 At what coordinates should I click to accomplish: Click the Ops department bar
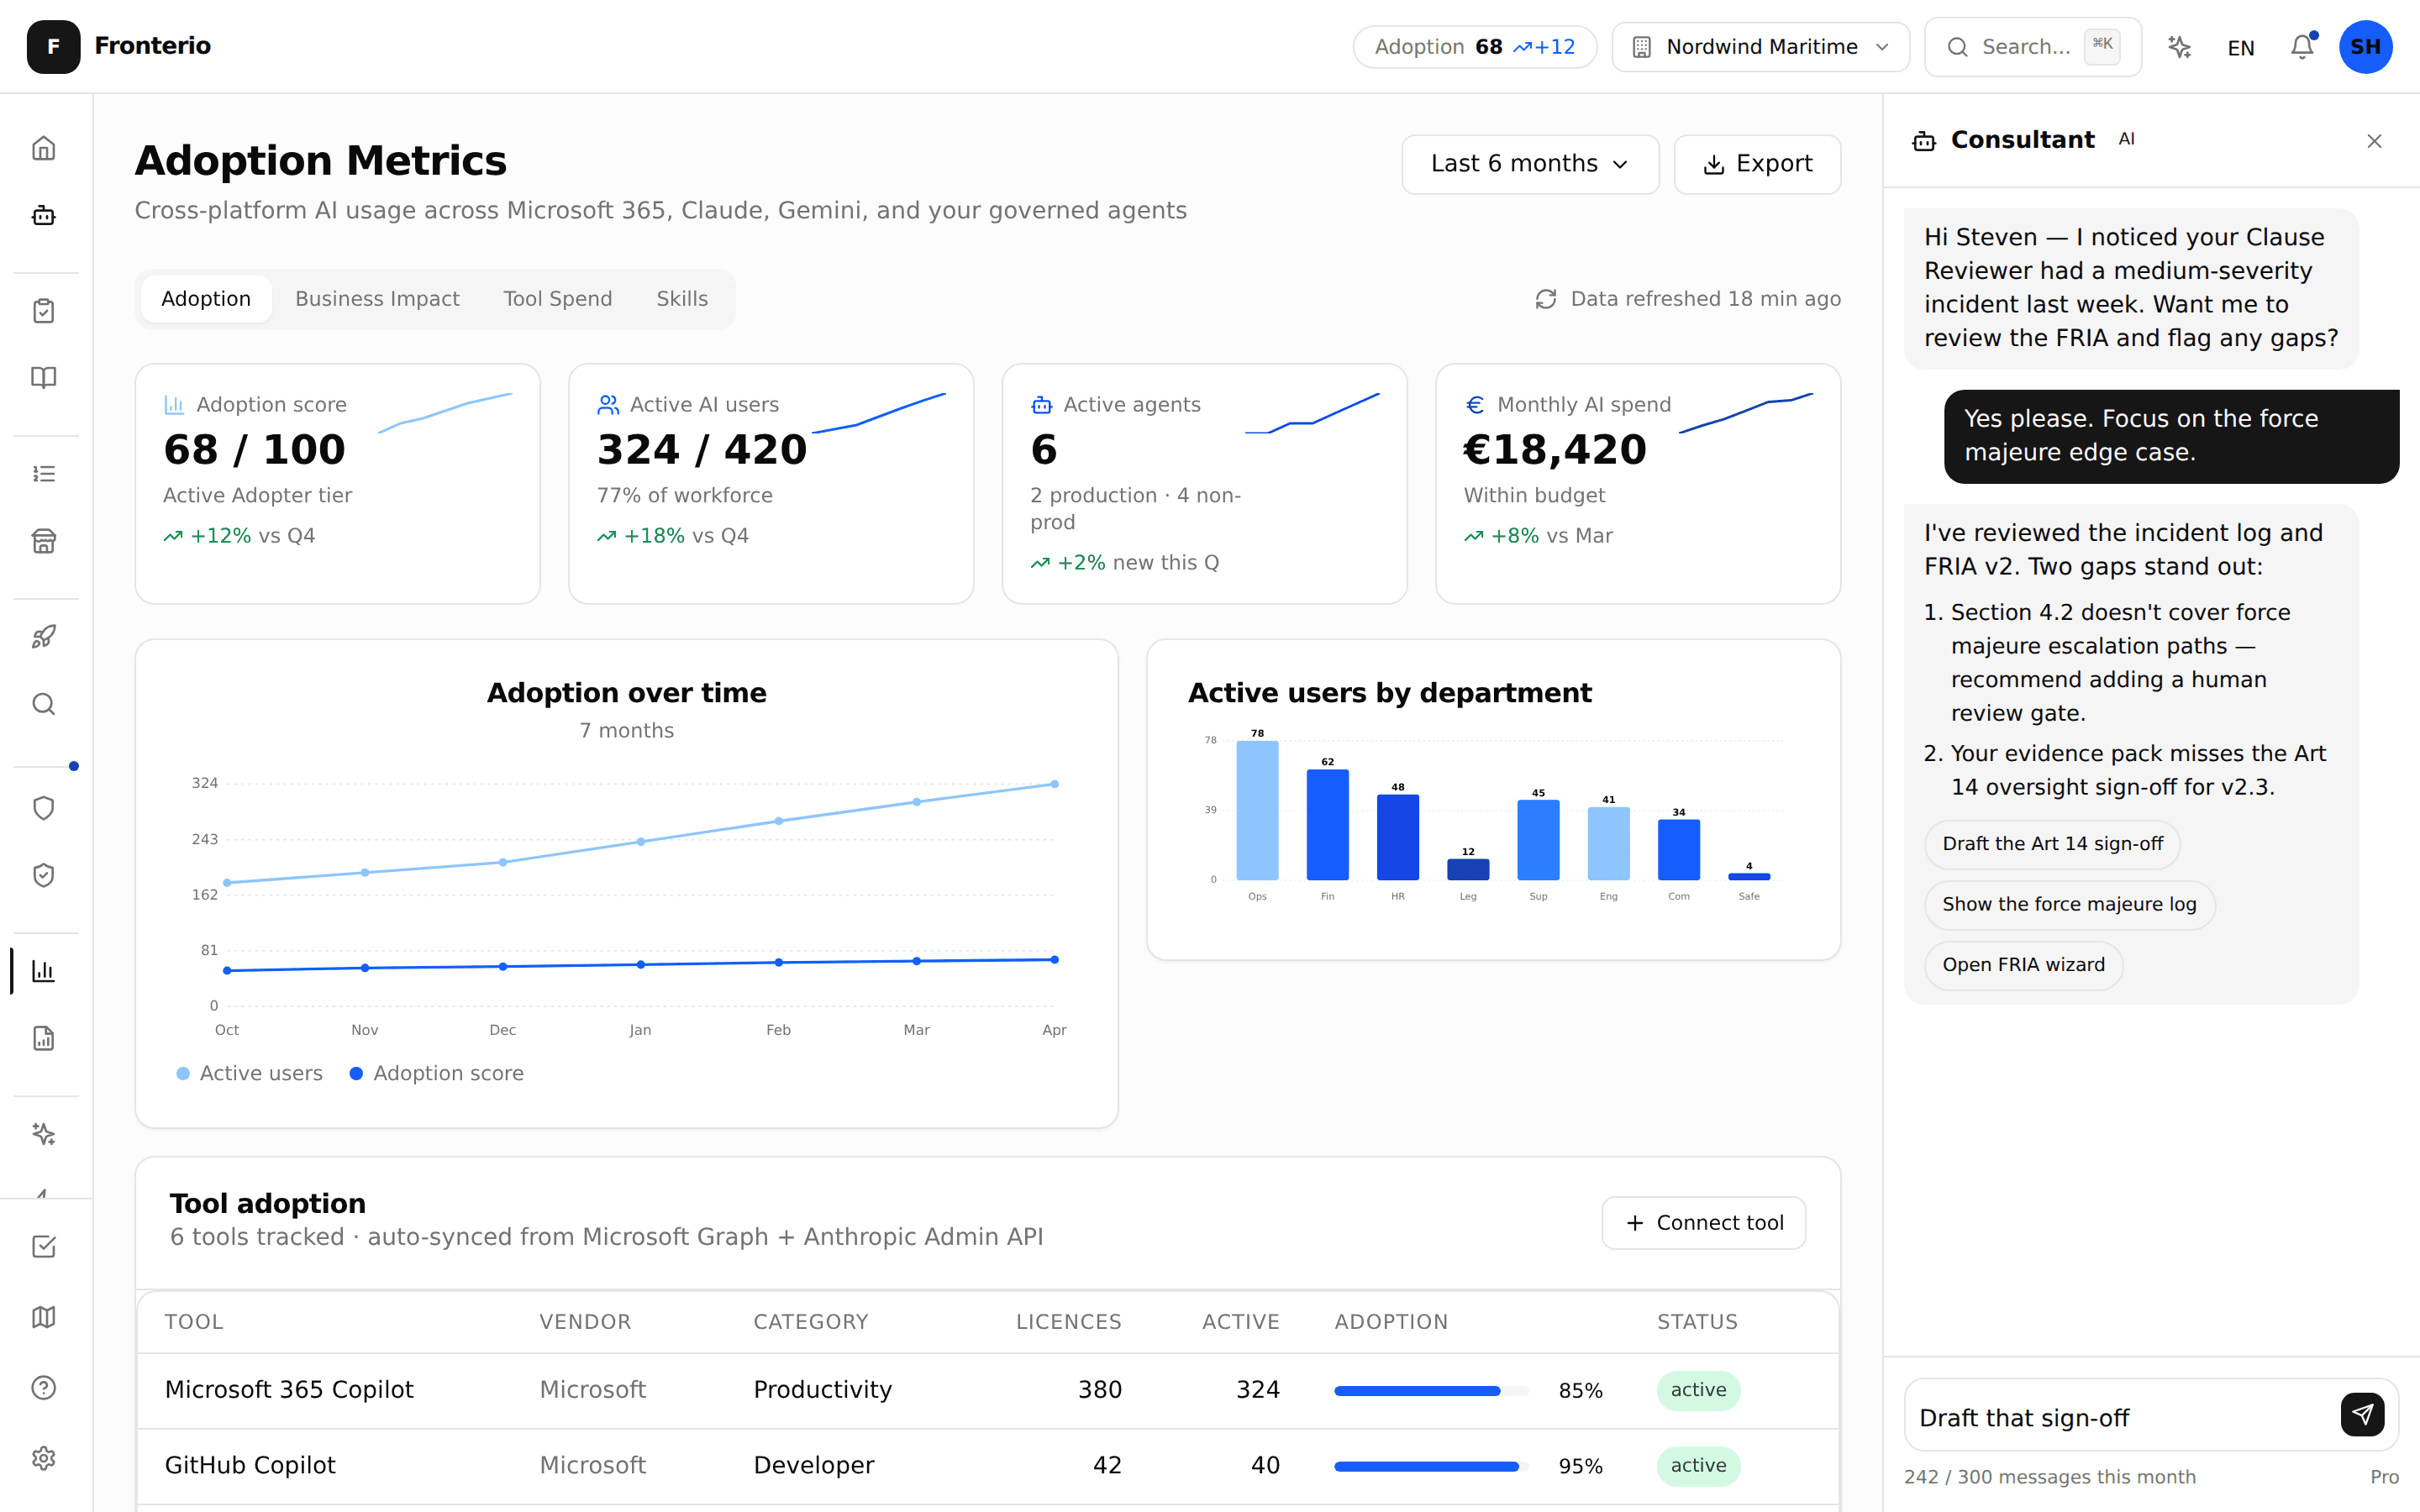(1257, 810)
